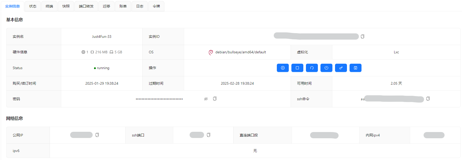Click the 基本信息 section heading
This screenshot has height=160, width=462.
click(15, 20)
